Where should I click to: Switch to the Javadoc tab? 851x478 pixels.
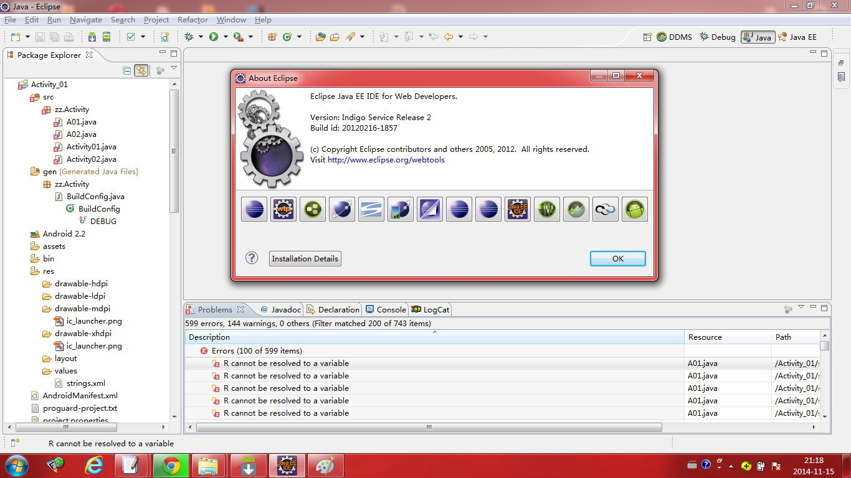(280, 309)
